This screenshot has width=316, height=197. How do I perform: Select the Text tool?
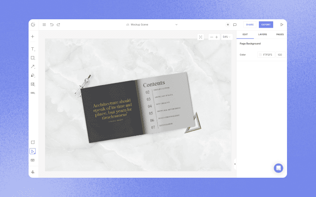pyautogui.click(x=33, y=49)
